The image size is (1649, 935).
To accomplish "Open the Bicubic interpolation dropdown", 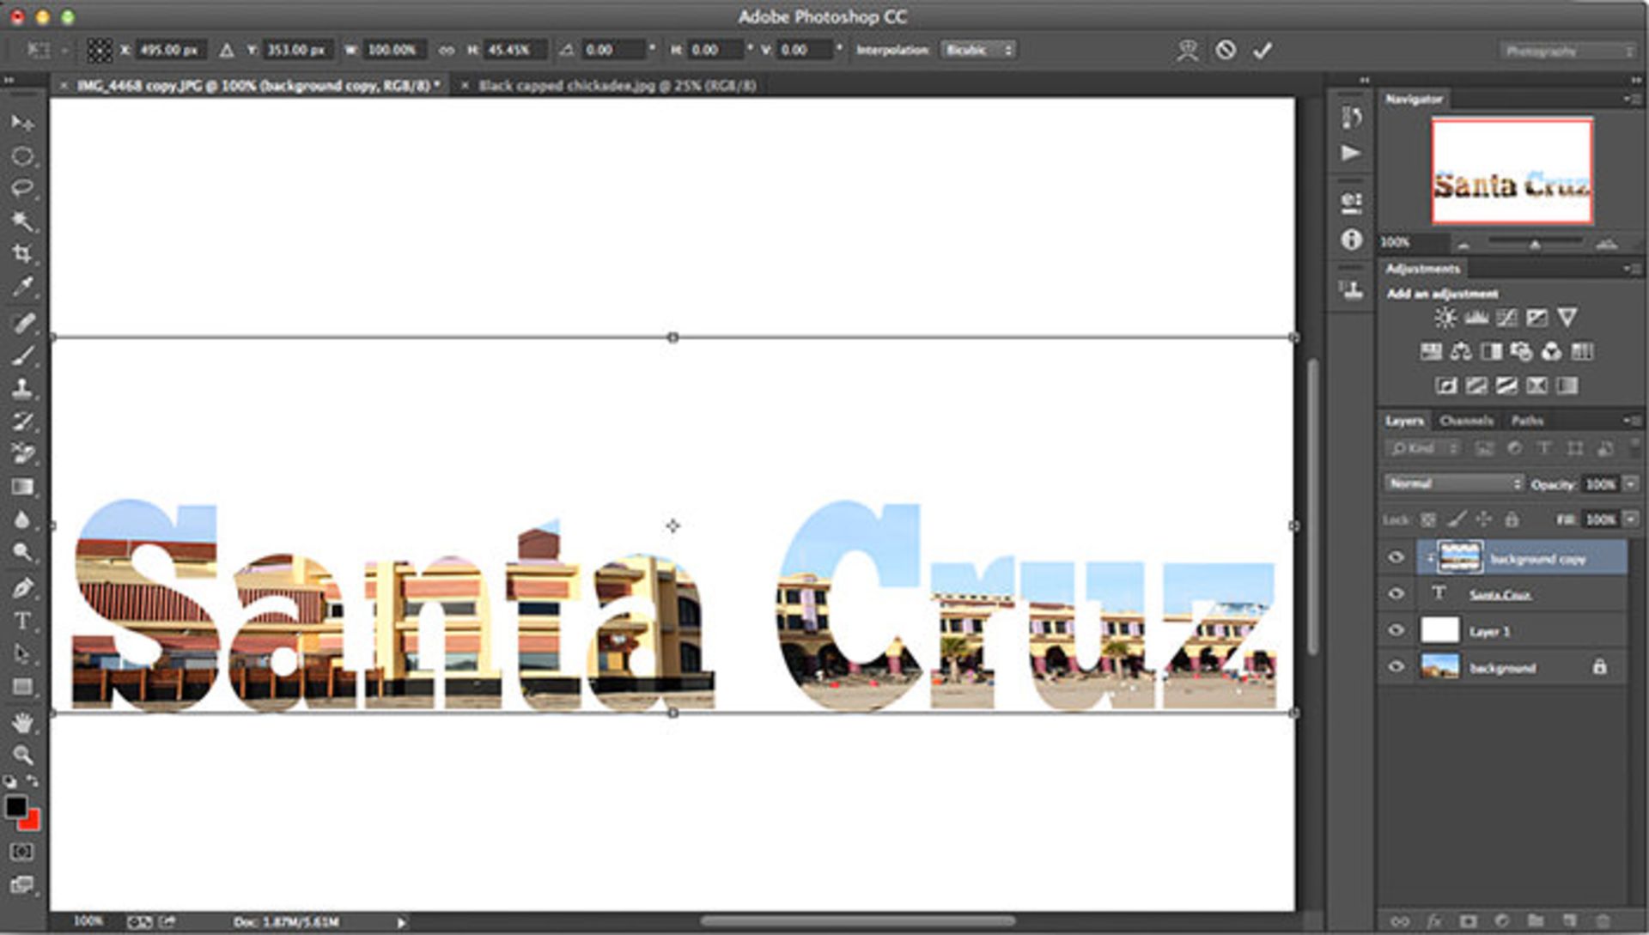I will pyautogui.click(x=978, y=50).
